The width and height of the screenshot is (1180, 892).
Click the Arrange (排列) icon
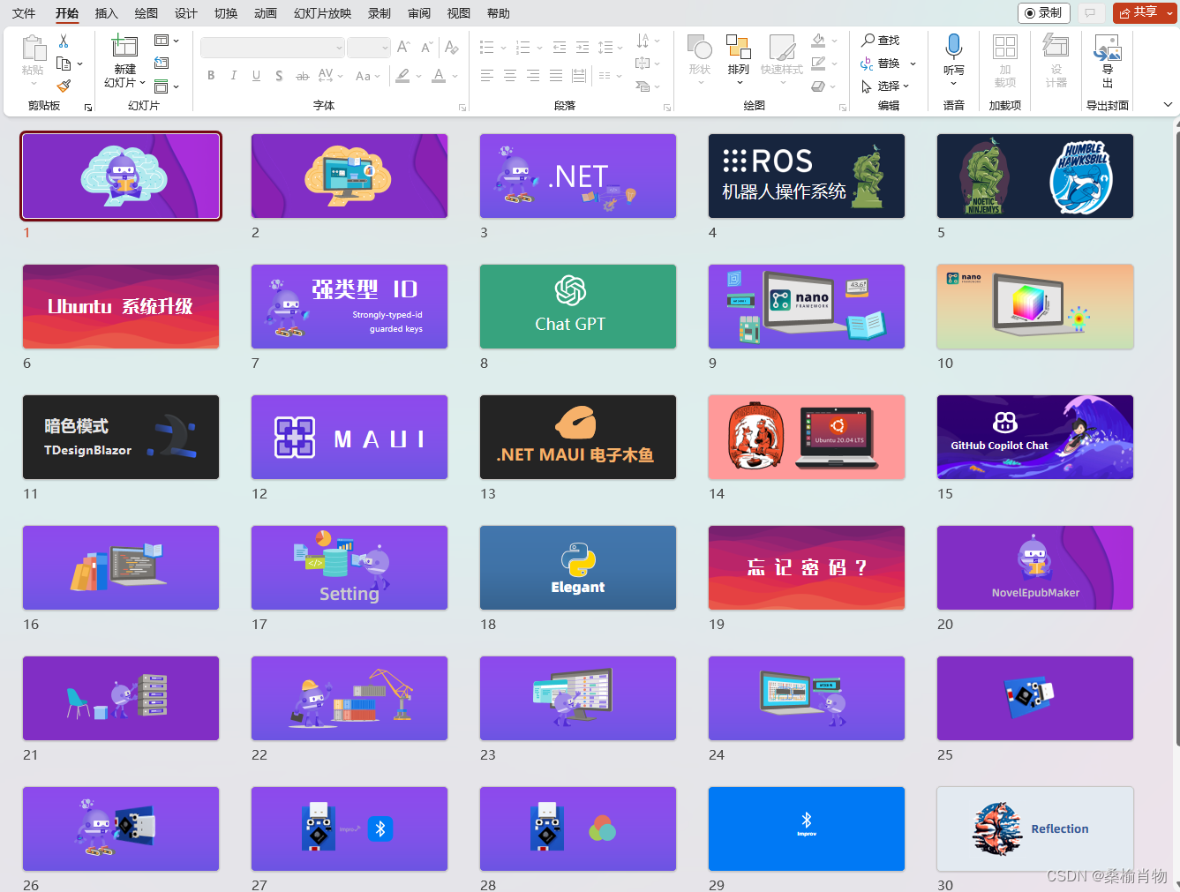[x=738, y=48]
